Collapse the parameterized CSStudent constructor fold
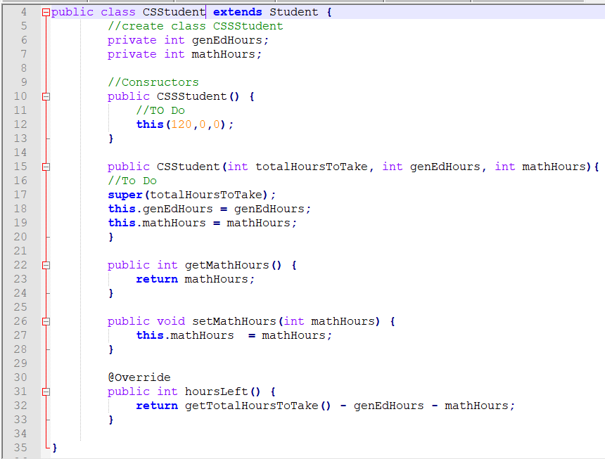This screenshot has width=605, height=459. [x=45, y=167]
